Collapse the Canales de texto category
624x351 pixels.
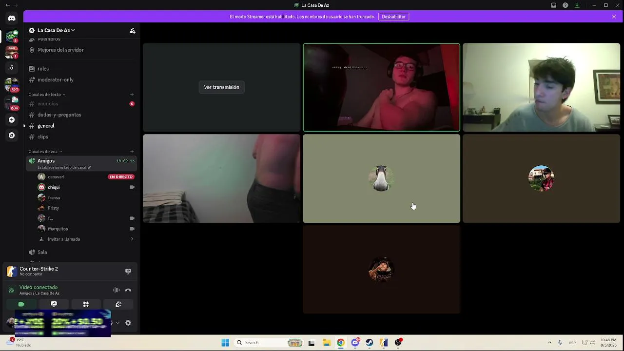47,95
